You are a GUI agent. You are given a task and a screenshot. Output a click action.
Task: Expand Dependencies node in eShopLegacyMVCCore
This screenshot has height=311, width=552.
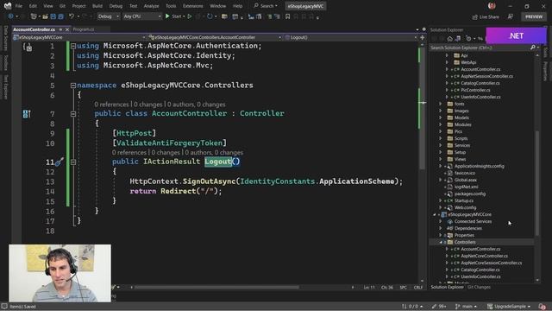(x=441, y=228)
